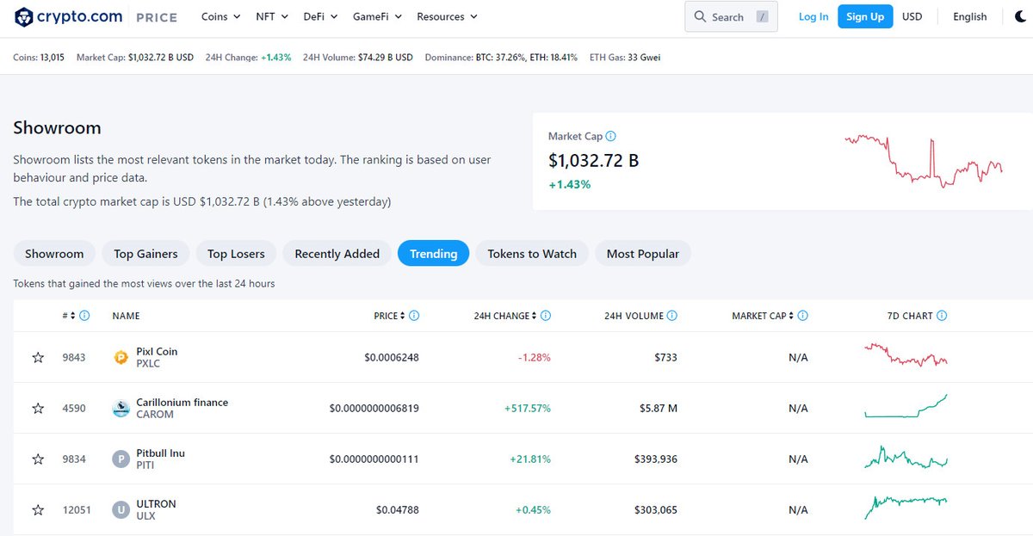Switch to Top Losers tab

click(236, 253)
